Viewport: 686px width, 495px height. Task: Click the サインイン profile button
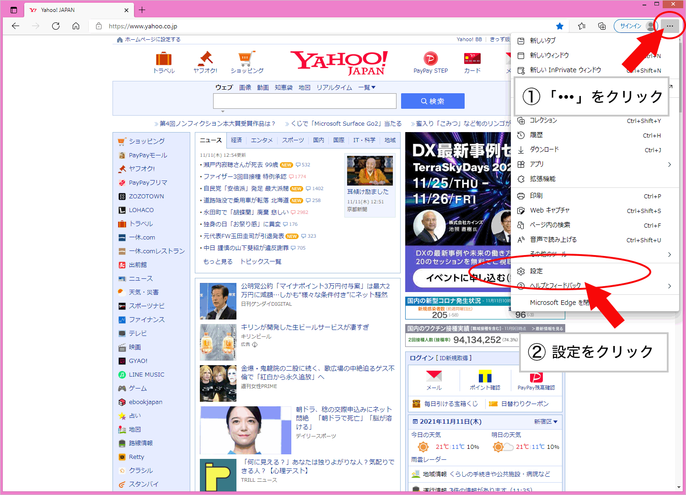tap(635, 26)
